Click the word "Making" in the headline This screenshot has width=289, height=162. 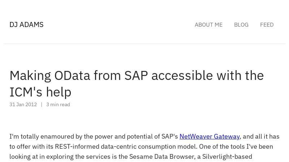[30, 76]
